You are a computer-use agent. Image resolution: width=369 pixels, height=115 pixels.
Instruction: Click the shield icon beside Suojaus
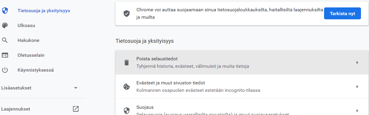(x=127, y=111)
